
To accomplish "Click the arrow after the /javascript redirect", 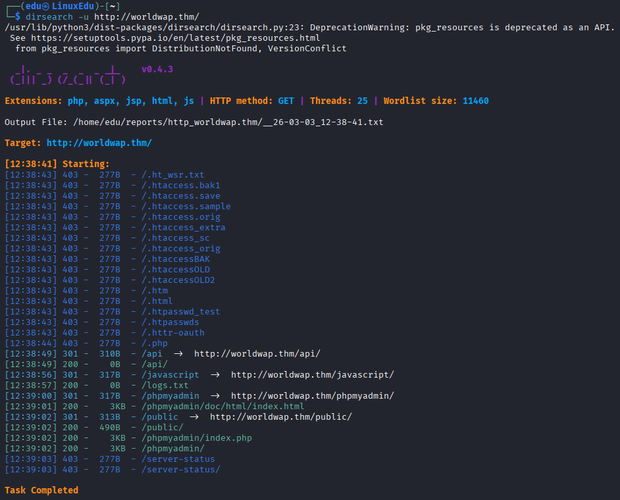I will click(x=215, y=375).
